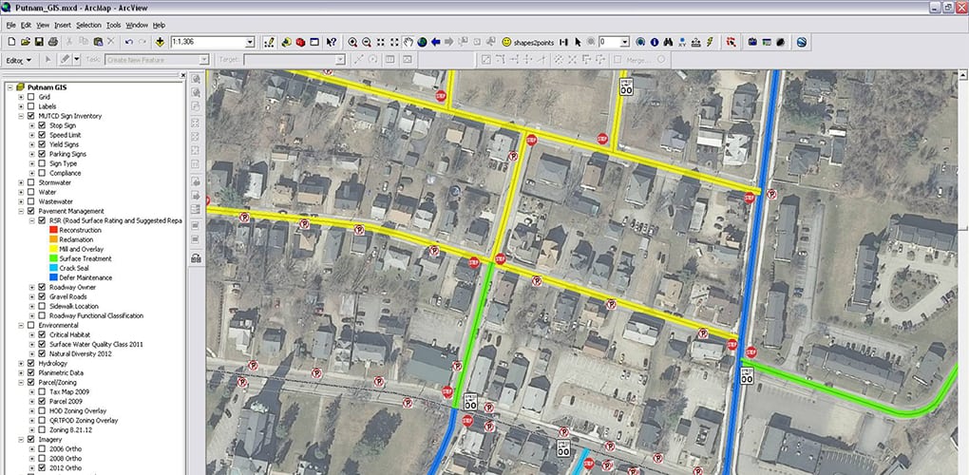Click the Measure ruler tool icon
Viewport: 969px width, 475px height.
695,42
